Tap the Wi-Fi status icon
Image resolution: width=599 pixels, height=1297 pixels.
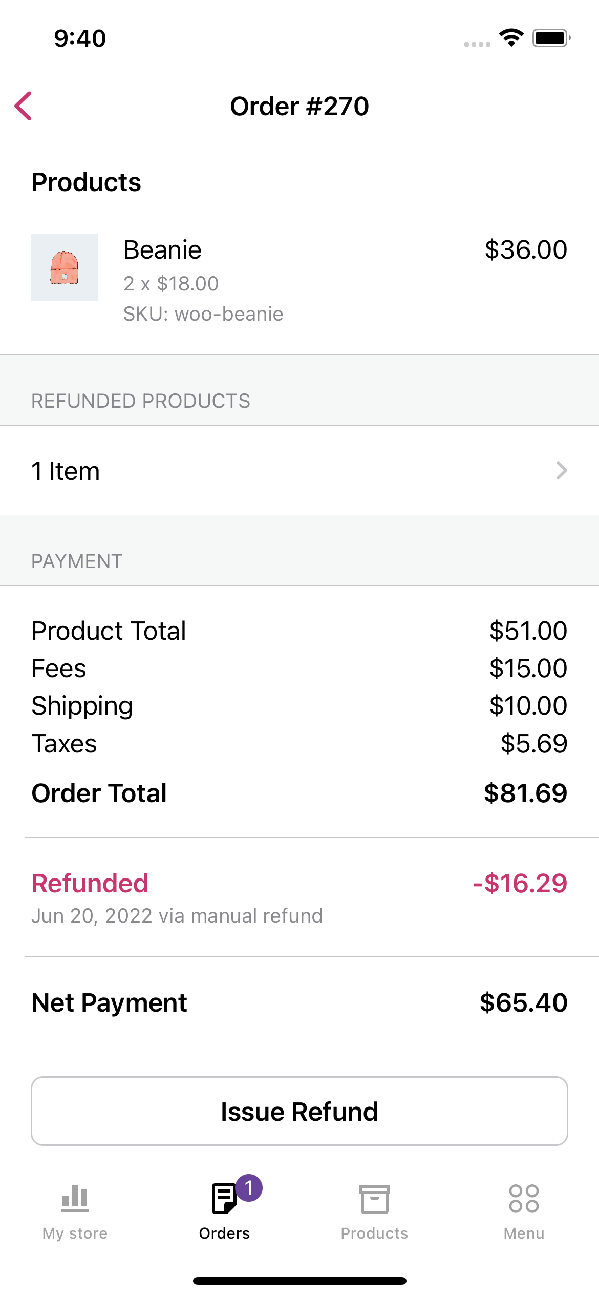(x=511, y=38)
